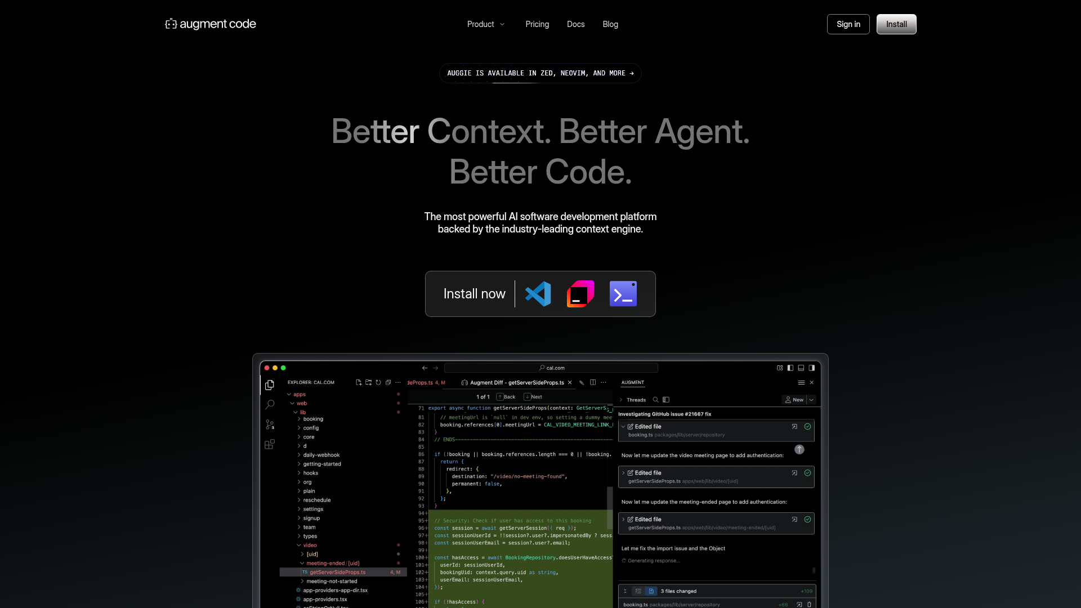Toggle the bottom panel visibility icon

[800, 368]
